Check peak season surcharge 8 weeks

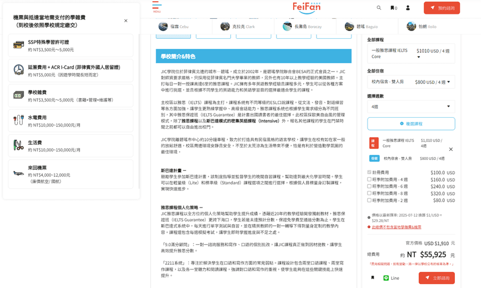pos(369,194)
